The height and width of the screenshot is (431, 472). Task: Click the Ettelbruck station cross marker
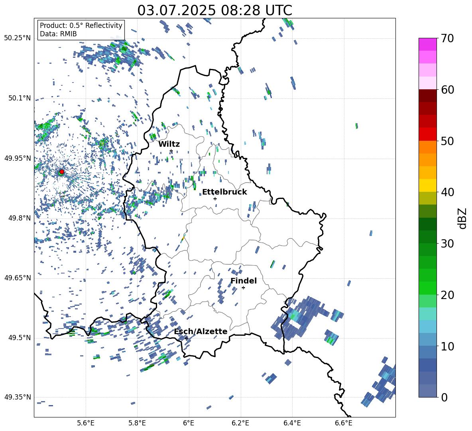pyautogui.click(x=215, y=199)
